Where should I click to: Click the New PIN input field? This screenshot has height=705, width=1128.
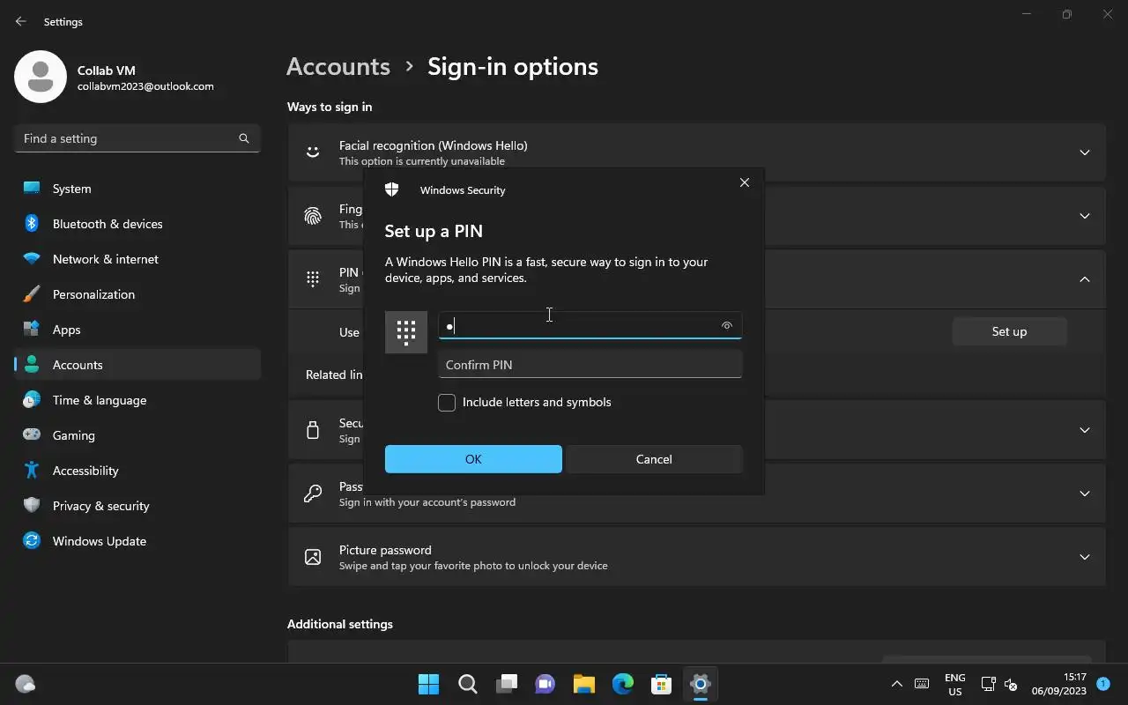pyautogui.click(x=590, y=325)
